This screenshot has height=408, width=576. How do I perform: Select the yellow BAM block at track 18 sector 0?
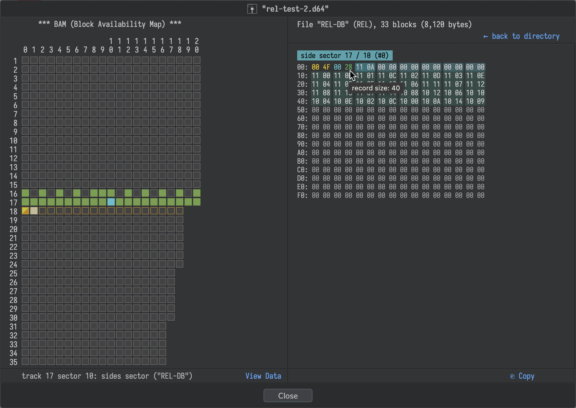(x=25, y=211)
